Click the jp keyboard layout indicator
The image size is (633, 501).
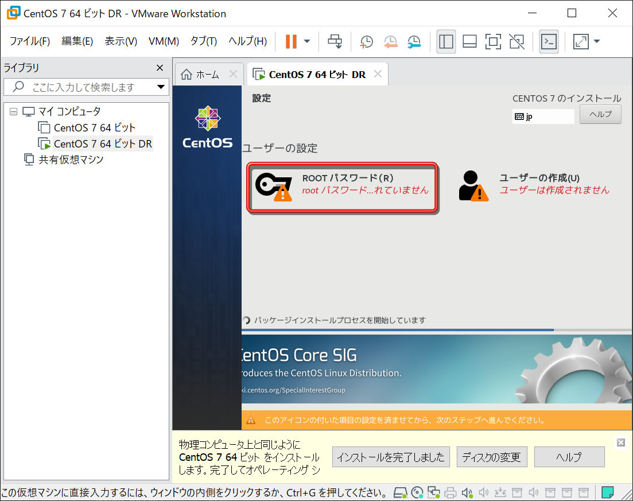(x=543, y=116)
